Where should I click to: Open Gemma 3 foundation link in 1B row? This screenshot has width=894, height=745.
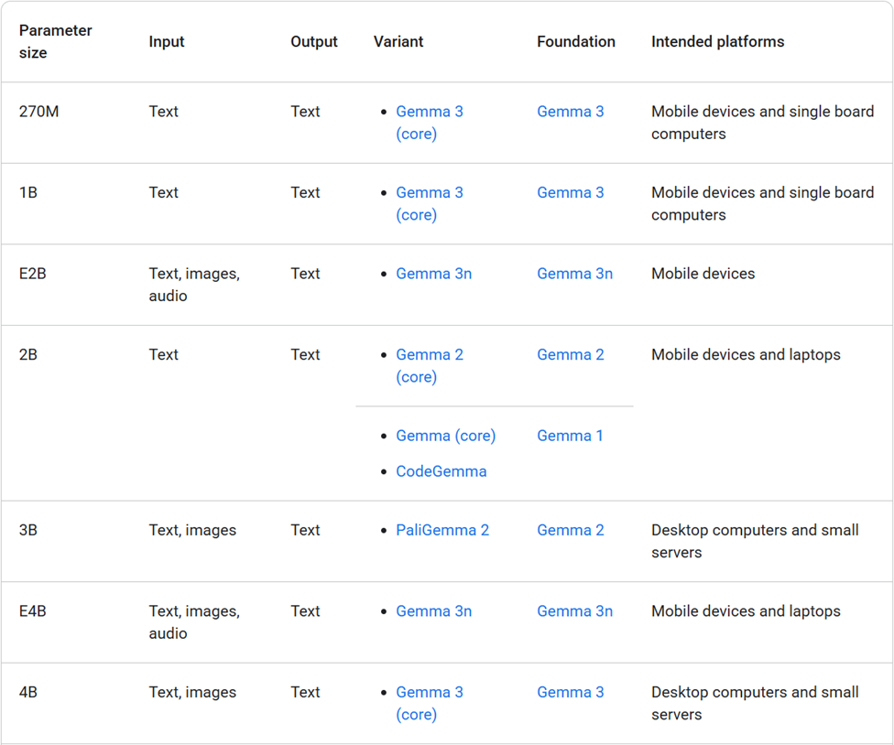[570, 192]
